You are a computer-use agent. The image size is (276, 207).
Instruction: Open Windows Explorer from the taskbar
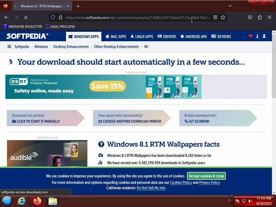(x=53, y=201)
